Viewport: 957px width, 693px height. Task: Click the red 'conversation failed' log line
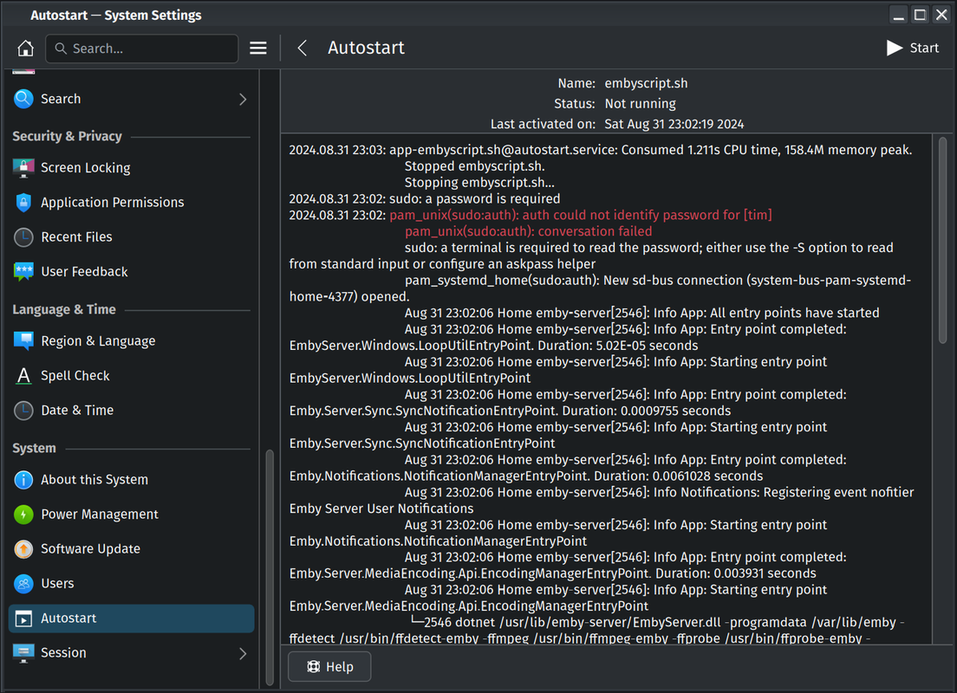coord(528,232)
